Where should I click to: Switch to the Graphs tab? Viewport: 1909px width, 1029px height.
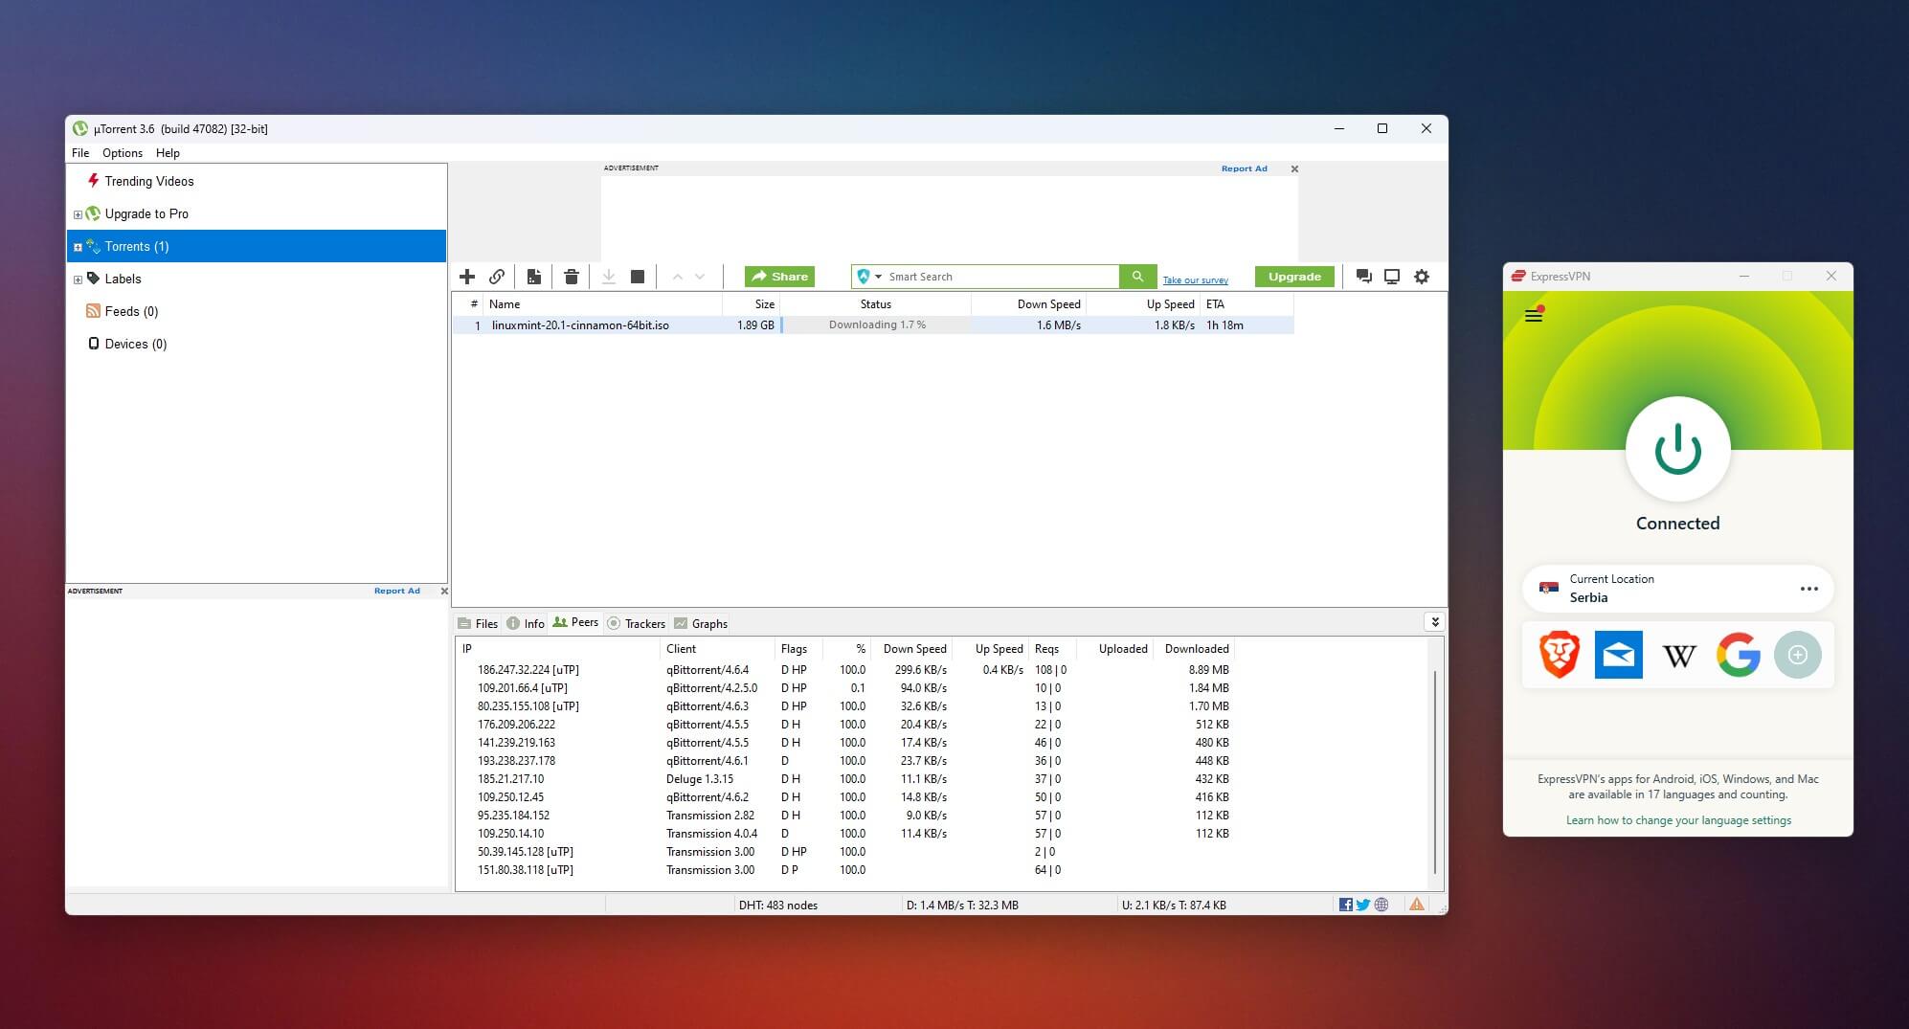tap(701, 623)
